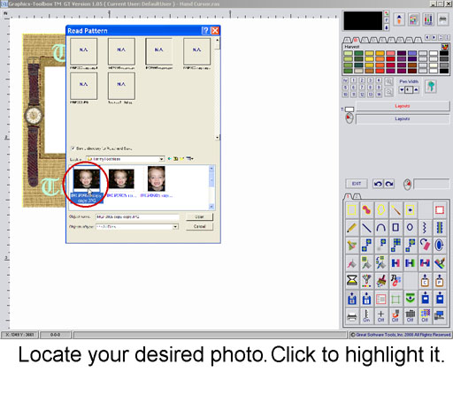
Task: Switch to the second tool panel tab
Action: [357, 196]
